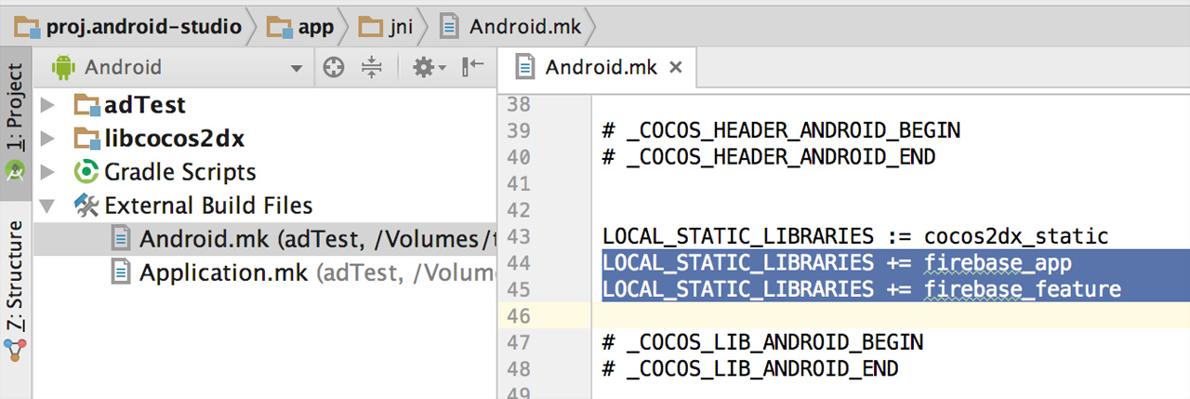1190x399 pixels.
Task: Click the hide project panel icon
Action: click(473, 67)
